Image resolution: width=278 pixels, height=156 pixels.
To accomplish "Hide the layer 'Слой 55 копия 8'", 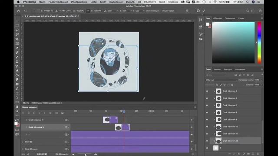I will pyautogui.click(x=207, y=113).
